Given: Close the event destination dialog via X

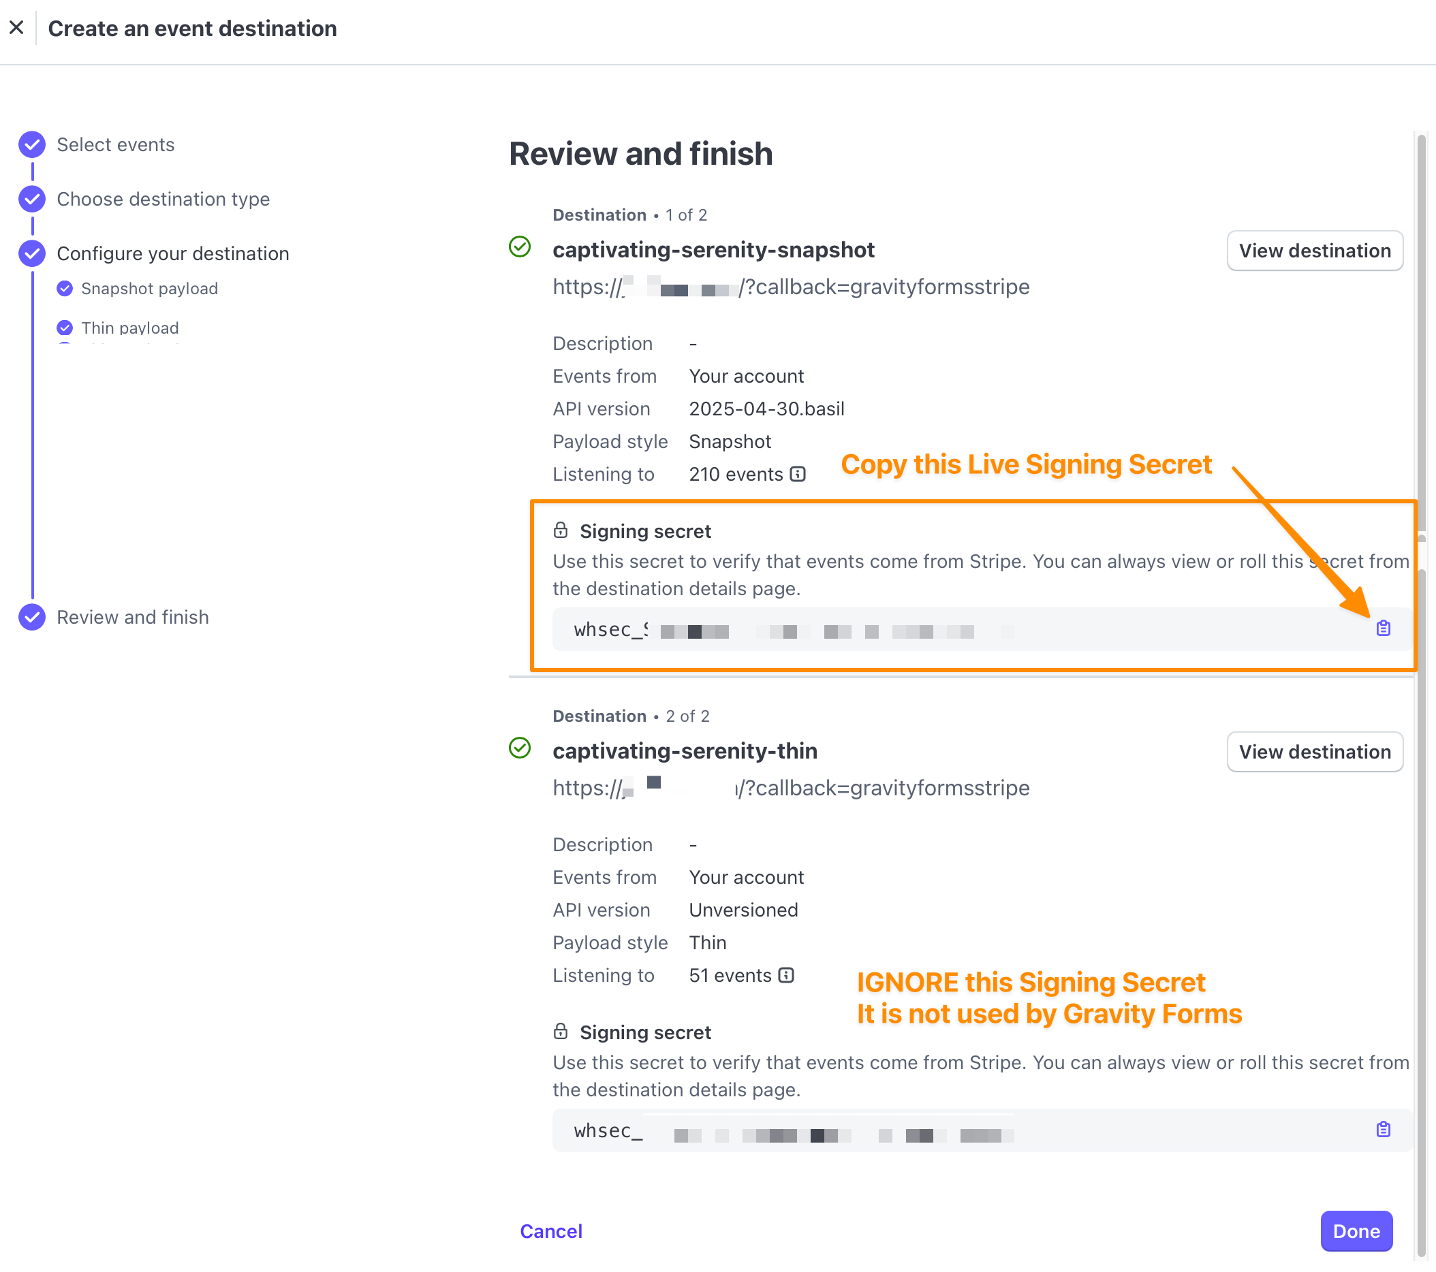Looking at the screenshot, I should coord(17,28).
